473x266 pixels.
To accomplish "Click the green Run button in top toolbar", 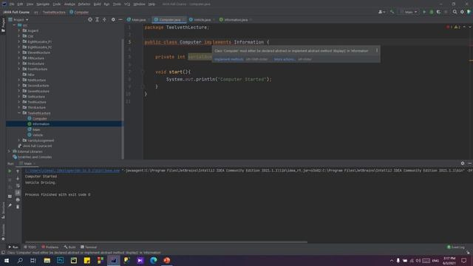I will point(424,12).
